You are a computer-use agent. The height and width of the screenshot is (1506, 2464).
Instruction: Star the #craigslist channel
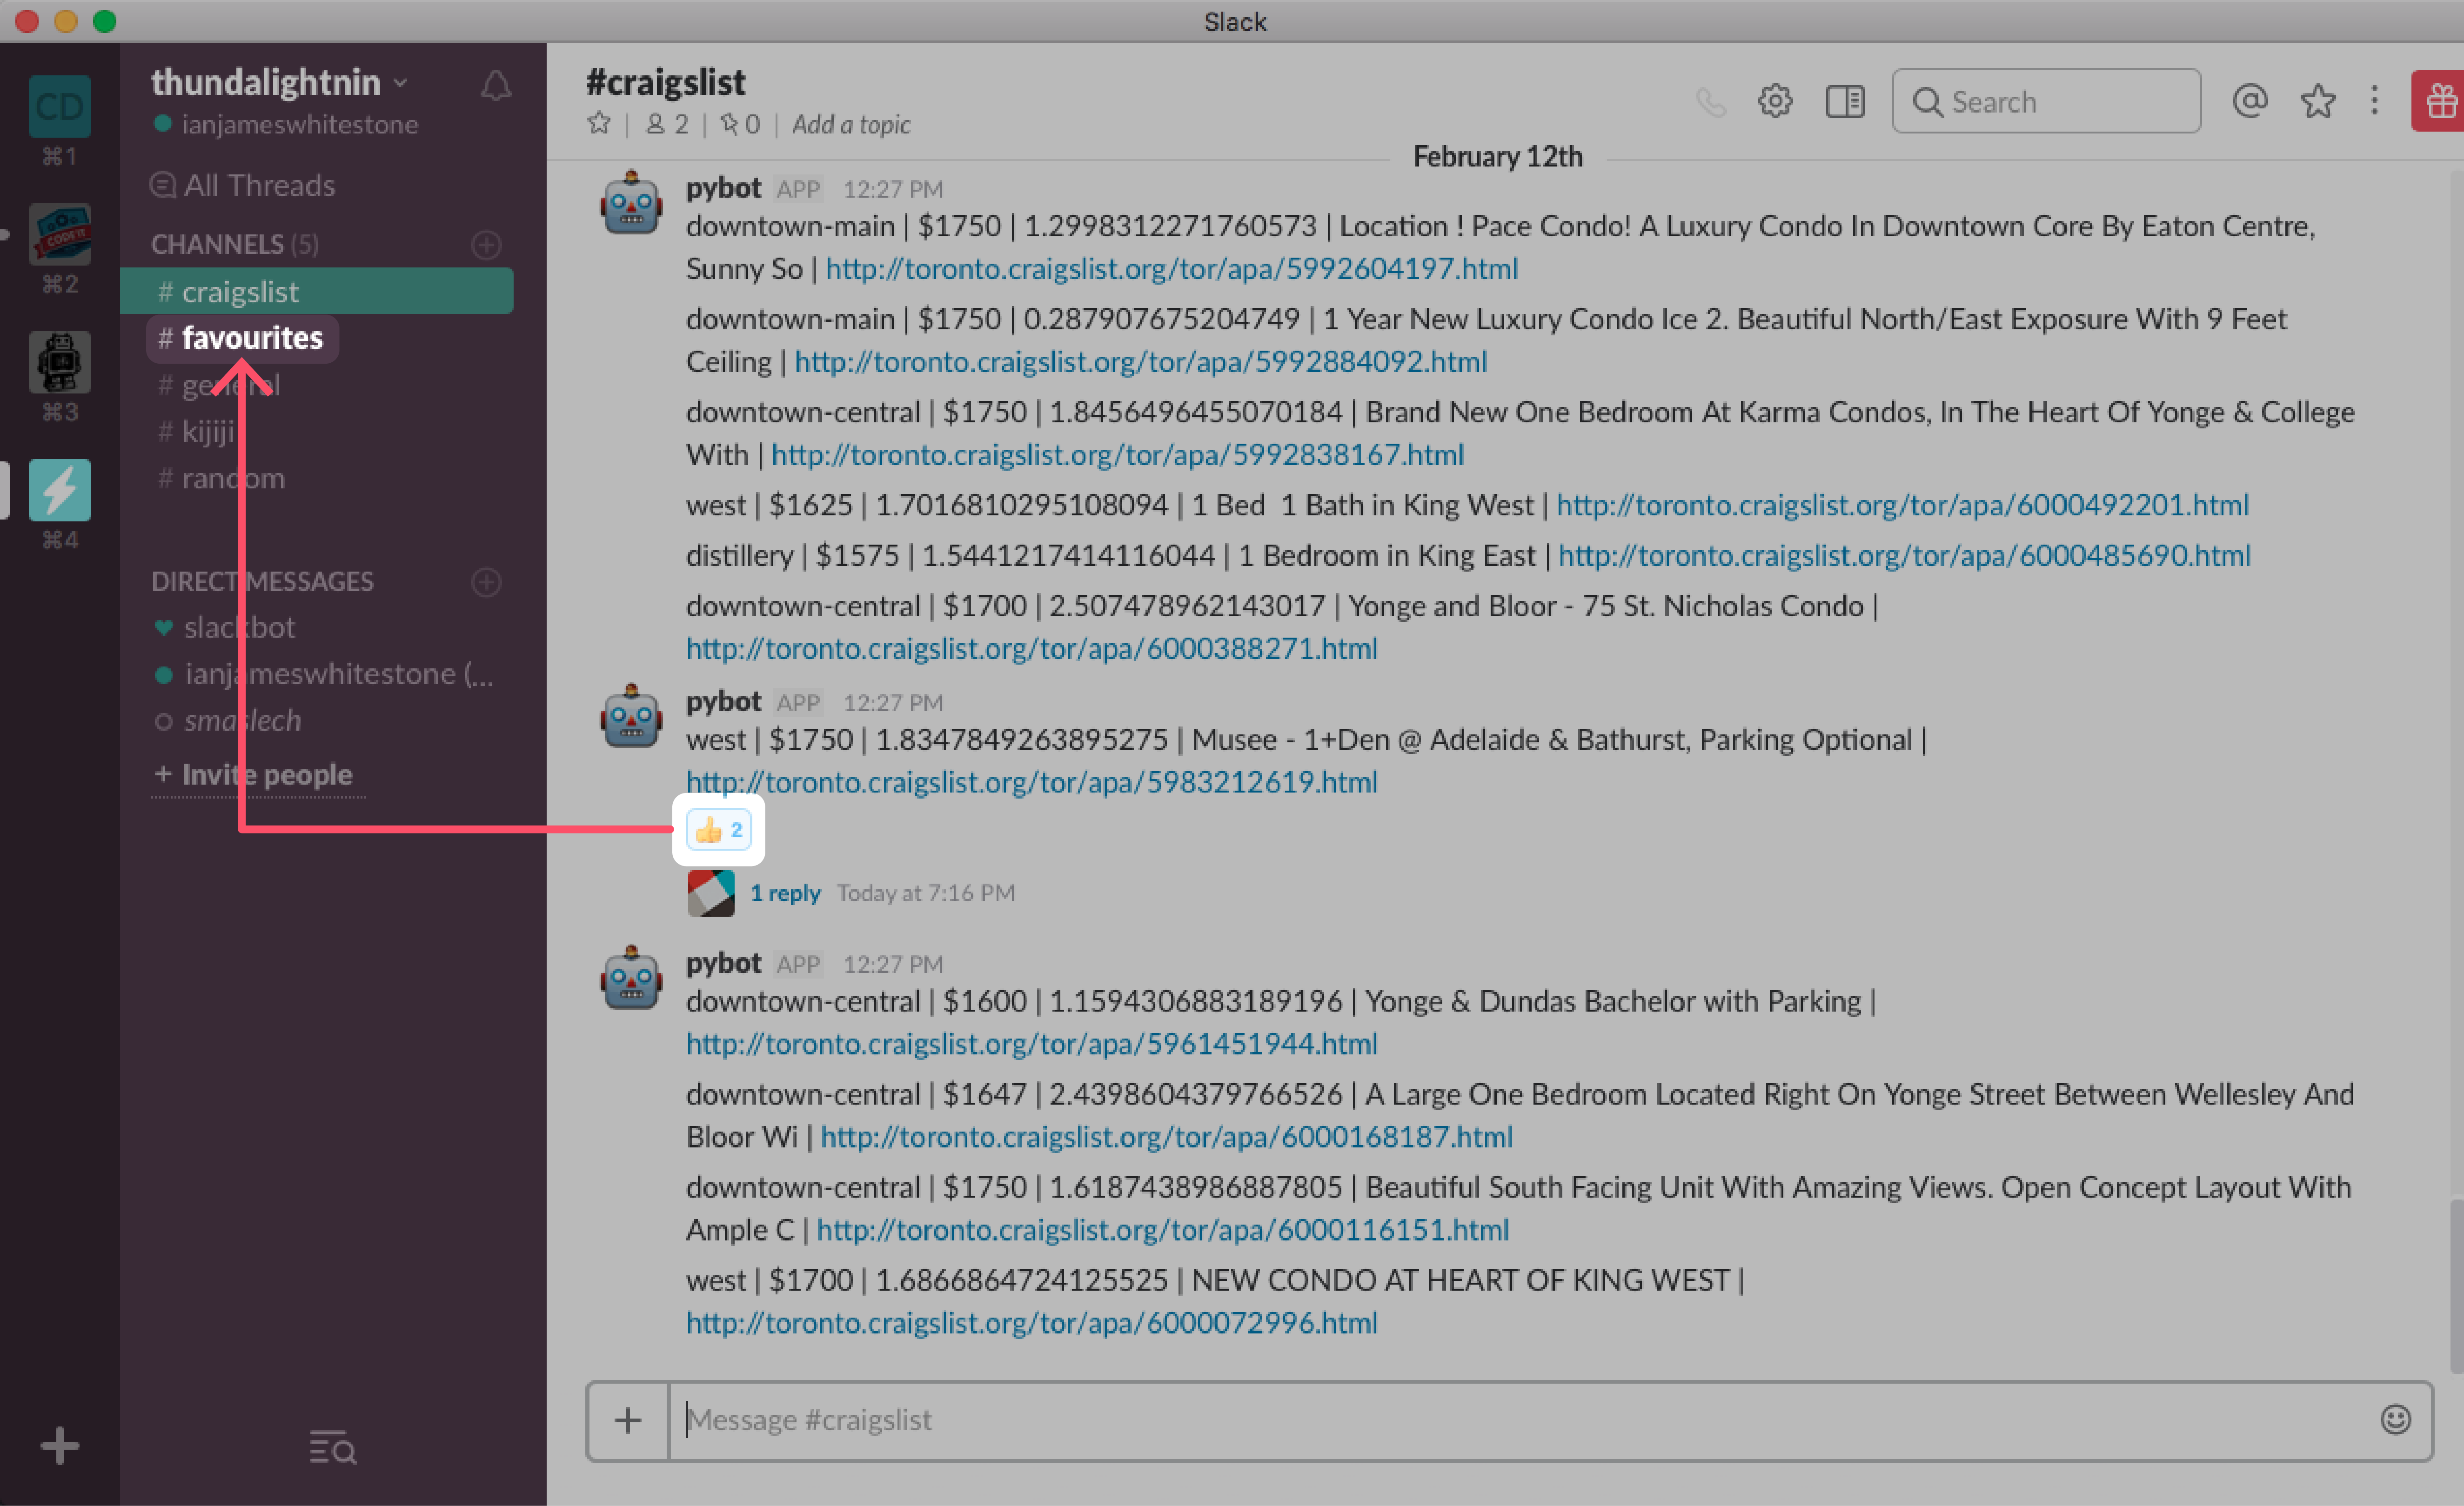point(599,124)
